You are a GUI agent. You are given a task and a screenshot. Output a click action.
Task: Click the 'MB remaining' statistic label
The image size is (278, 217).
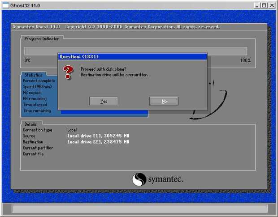[x=35, y=99]
